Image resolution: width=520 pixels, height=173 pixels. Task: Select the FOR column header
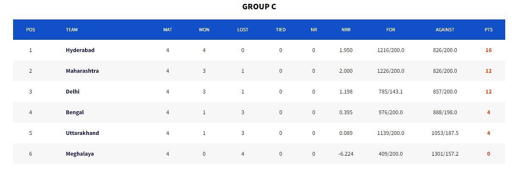[391, 30]
